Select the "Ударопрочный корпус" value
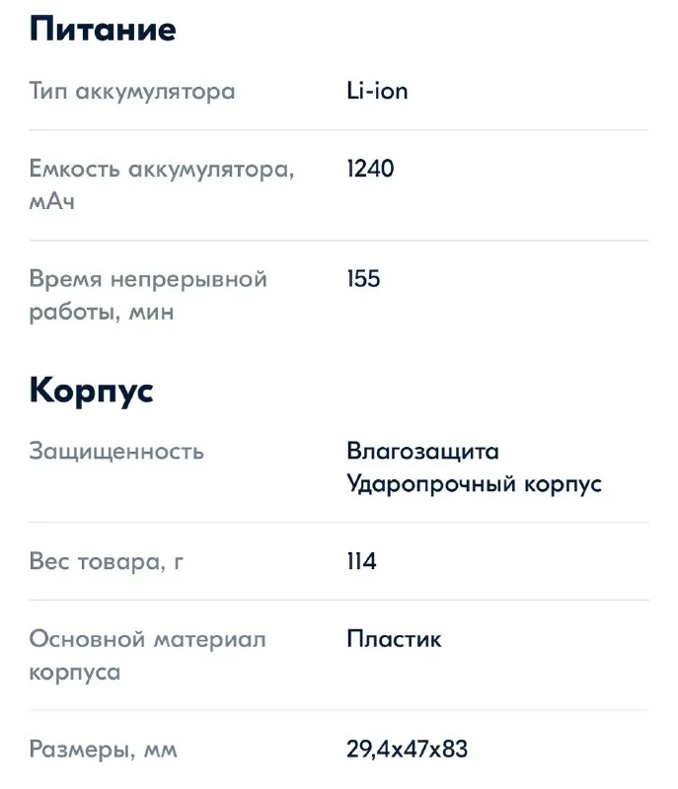The height and width of the screenshot is (789, 678). pyautogui.click(x=474, y=484)
